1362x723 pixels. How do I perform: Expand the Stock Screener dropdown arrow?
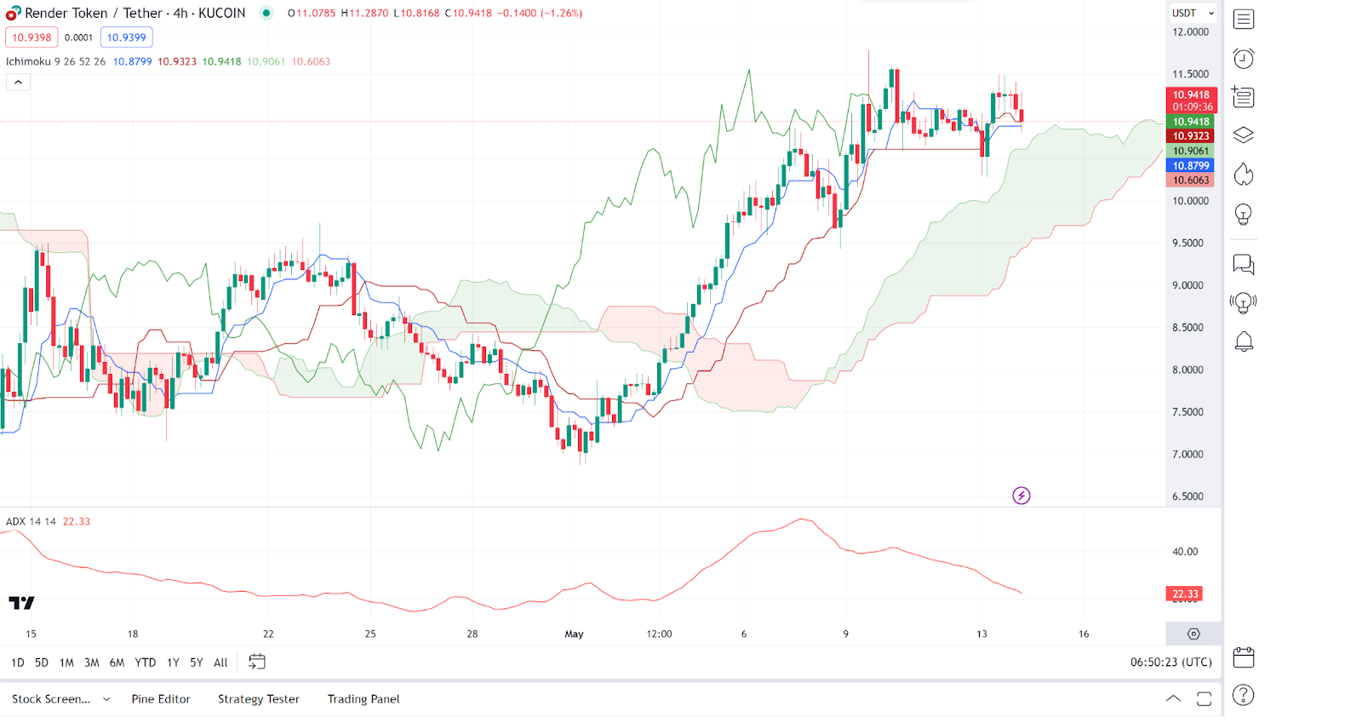106,699
